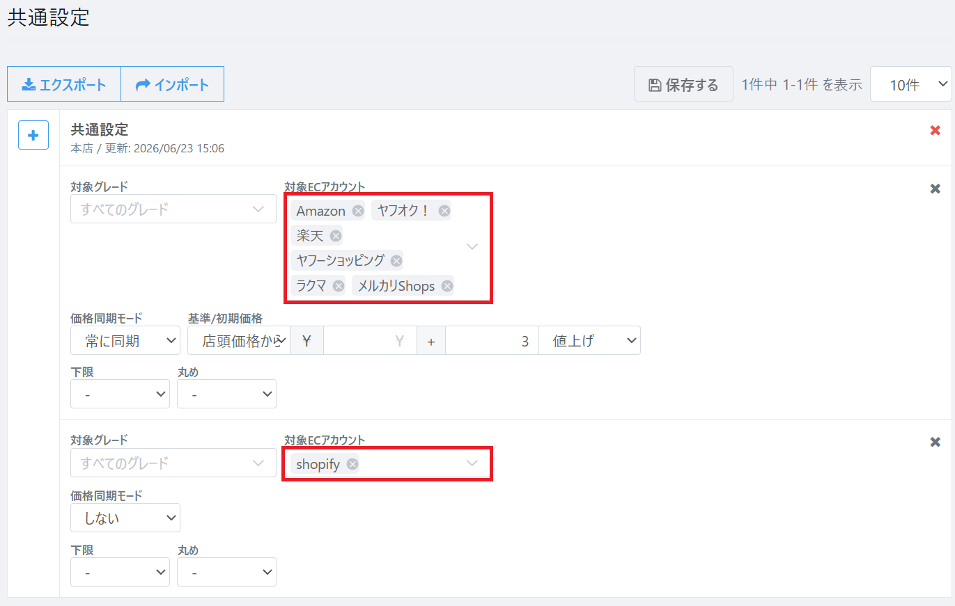
Task: Remove the メルカリShops tag
Action: click(x=447, y=286)
